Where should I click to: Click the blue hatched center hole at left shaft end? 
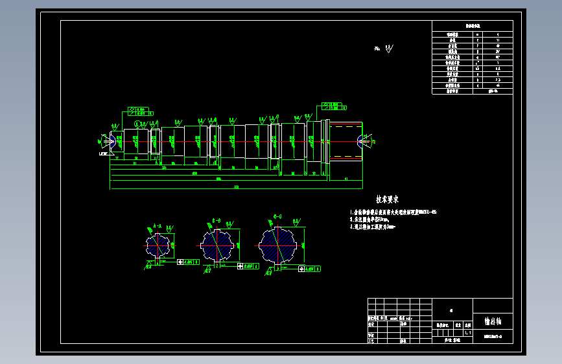(113, 141)
